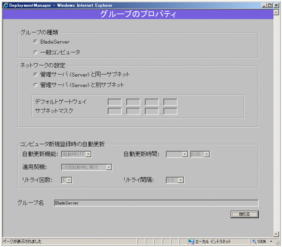Click the ページが表示されました status text
Image resolution: width=282 pixels, height=247 pixels.
[x=22, y=241]
